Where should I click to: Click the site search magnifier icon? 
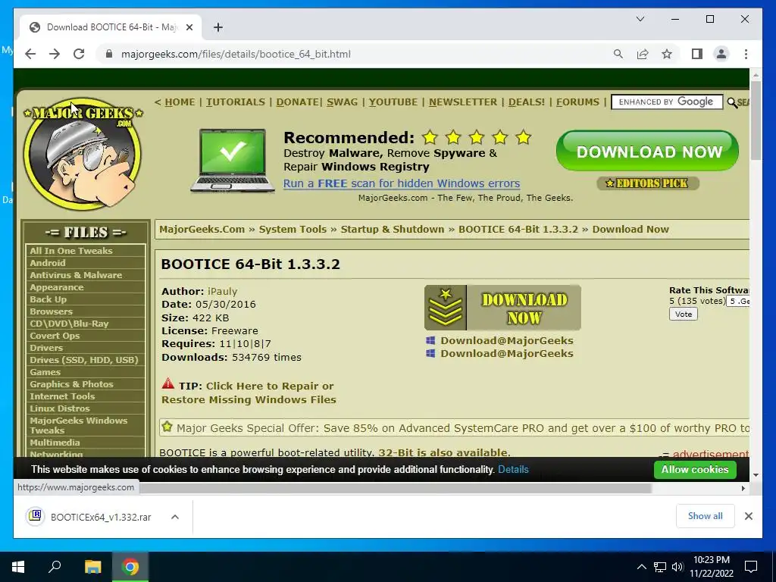[x=732, y=102]
